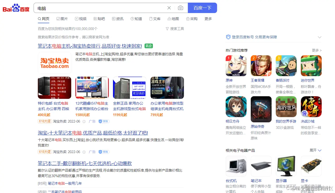Viewport: 335px width, 193px height.
Task: Click 更多 next to 热门游戏推荐
Action: click(317, 50)
